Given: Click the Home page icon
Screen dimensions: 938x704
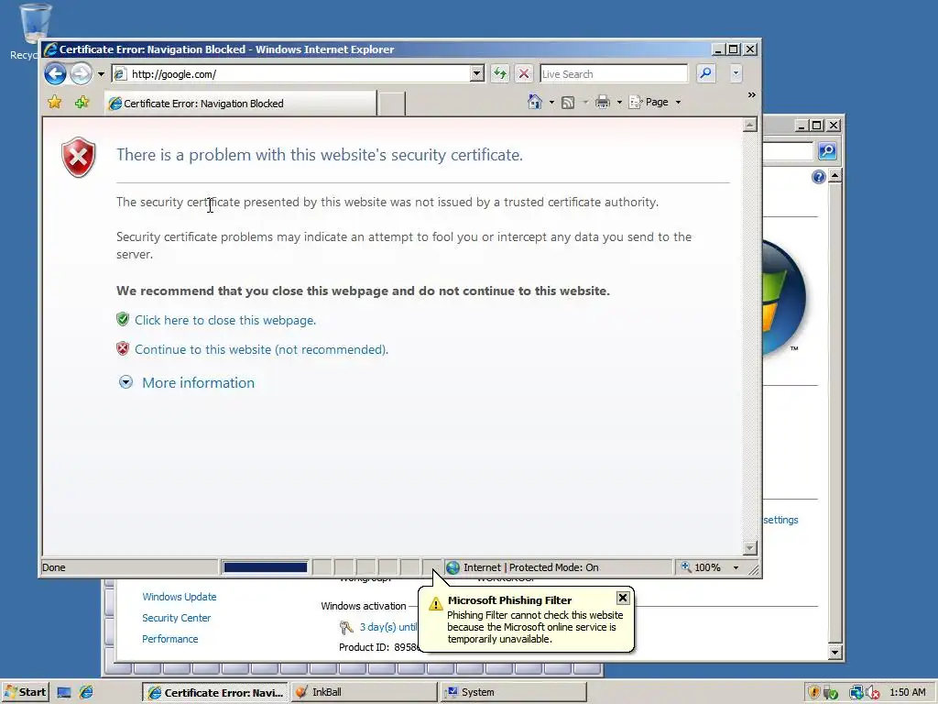Looking at the screenshot, I should coord(535,103).
